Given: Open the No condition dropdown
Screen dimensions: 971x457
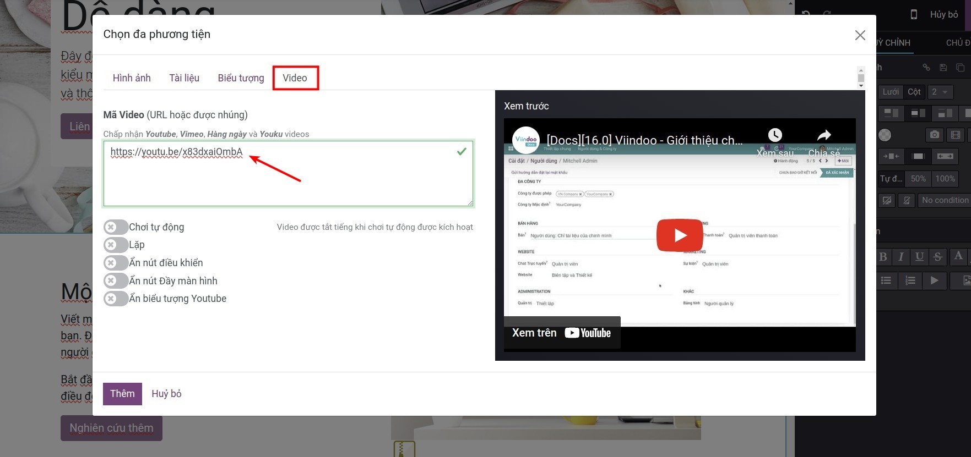Looking at the screenshot, I should coord(945,201).
